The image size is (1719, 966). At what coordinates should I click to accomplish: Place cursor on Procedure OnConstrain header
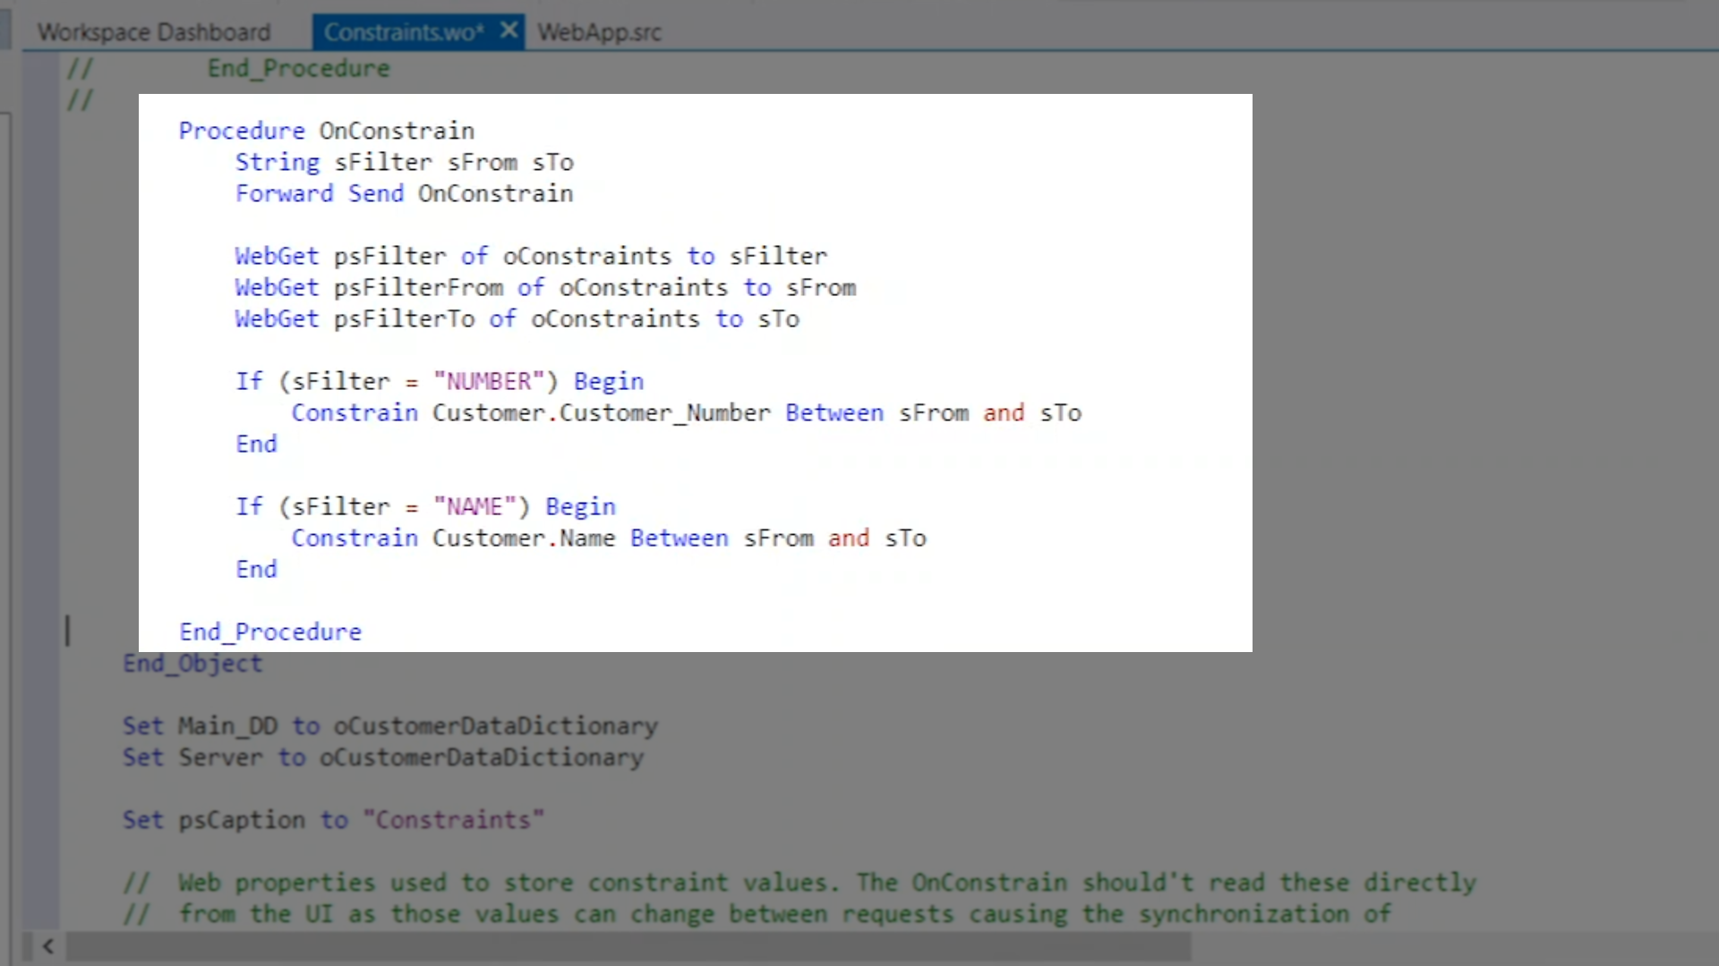coord(326,131)
